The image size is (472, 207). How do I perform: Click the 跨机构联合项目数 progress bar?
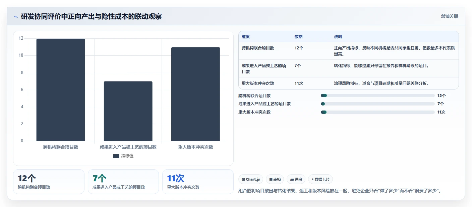point(378,95)
